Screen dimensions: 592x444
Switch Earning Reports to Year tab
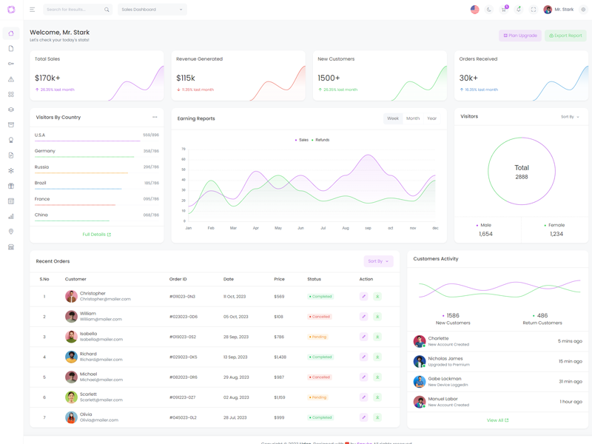coord(431,118)
